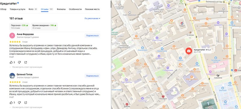The image size is (241, 109).
Task: Open the Похожие места tab
Action: click(x=92, y=9)
